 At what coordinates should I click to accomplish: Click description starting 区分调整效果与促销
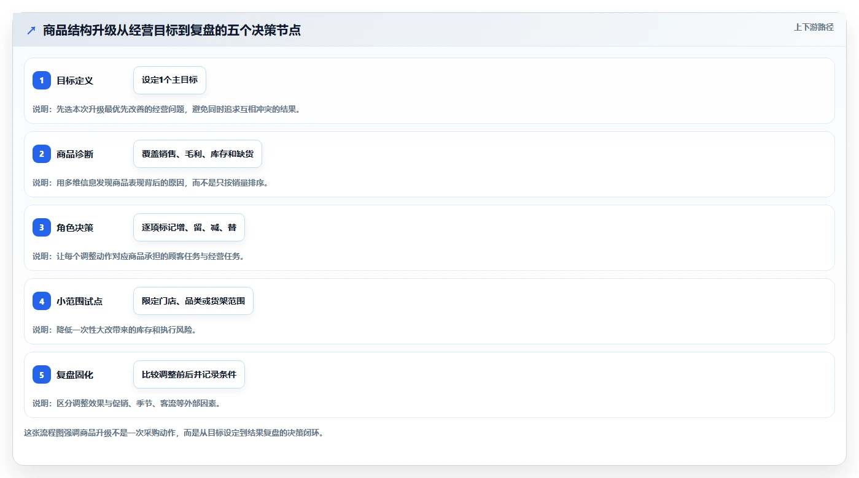coord(126,403)
